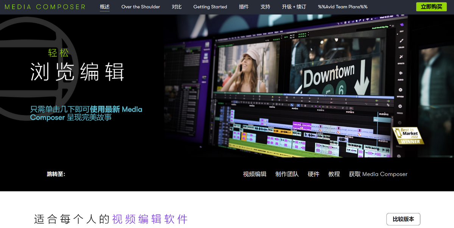Click the Best in Market 2022 Winner badge
The height and width of the screenshot is (228, 454).
(407, 136)
